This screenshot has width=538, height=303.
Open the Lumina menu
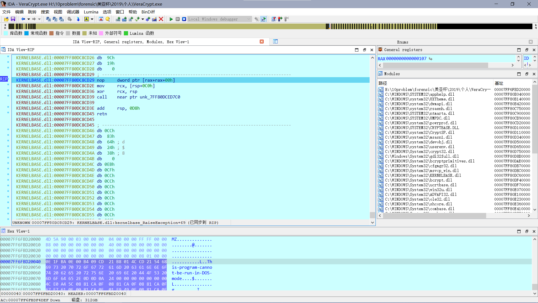(x=91, y=12)
